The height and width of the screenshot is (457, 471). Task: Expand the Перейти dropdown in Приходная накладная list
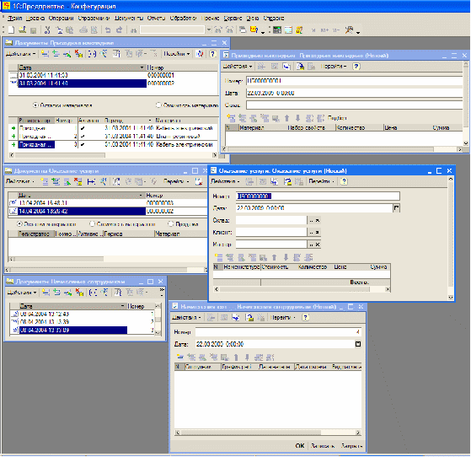point(177,54)
